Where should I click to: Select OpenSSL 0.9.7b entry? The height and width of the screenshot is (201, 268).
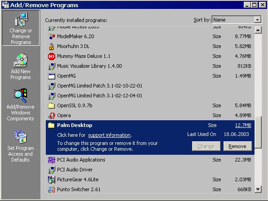[150, 106]
